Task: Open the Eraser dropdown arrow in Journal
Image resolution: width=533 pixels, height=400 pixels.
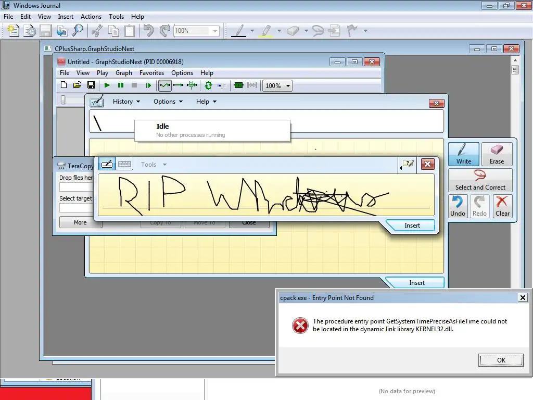Action: 306,31
